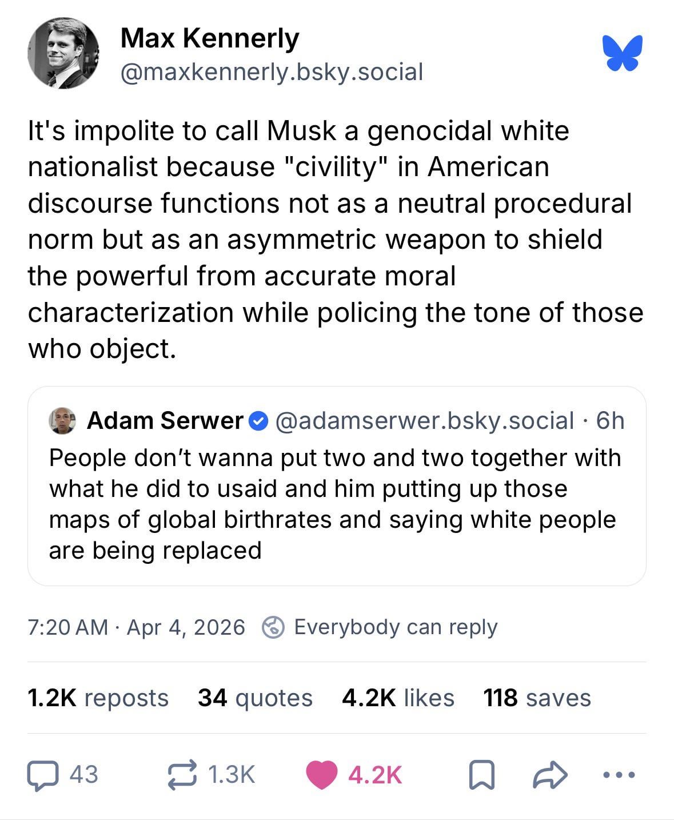Open Adam Serwer's quoted post text
The image size is (674, 820).
(x=334, y=504)
